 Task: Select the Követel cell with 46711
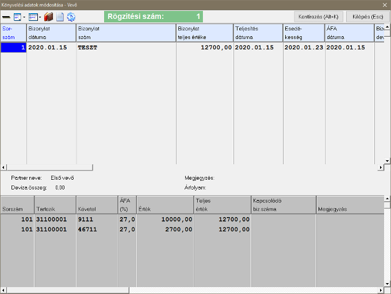coord(97,229)
